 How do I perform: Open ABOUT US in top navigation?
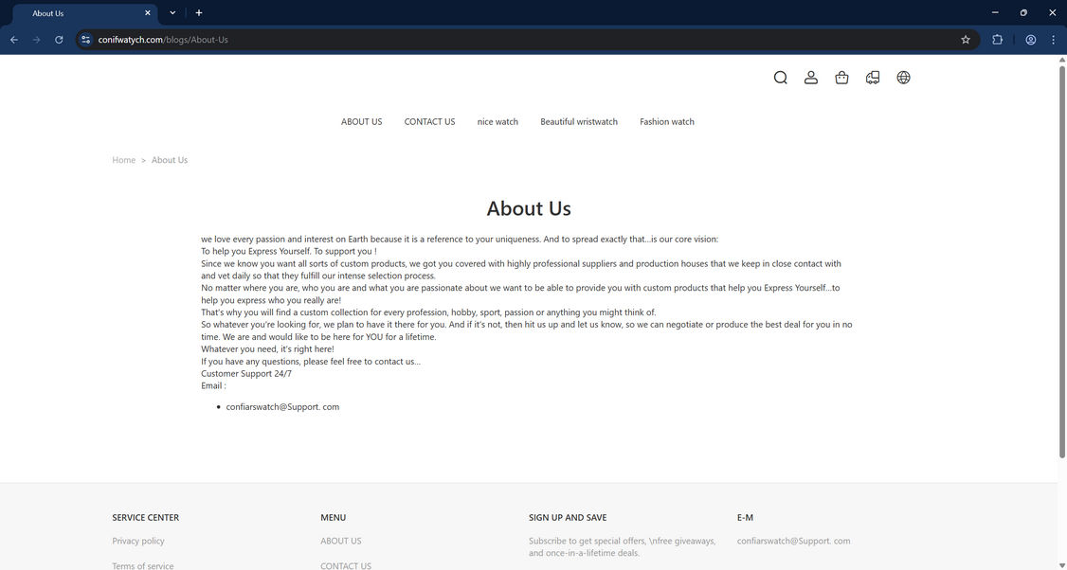[361, 122]
